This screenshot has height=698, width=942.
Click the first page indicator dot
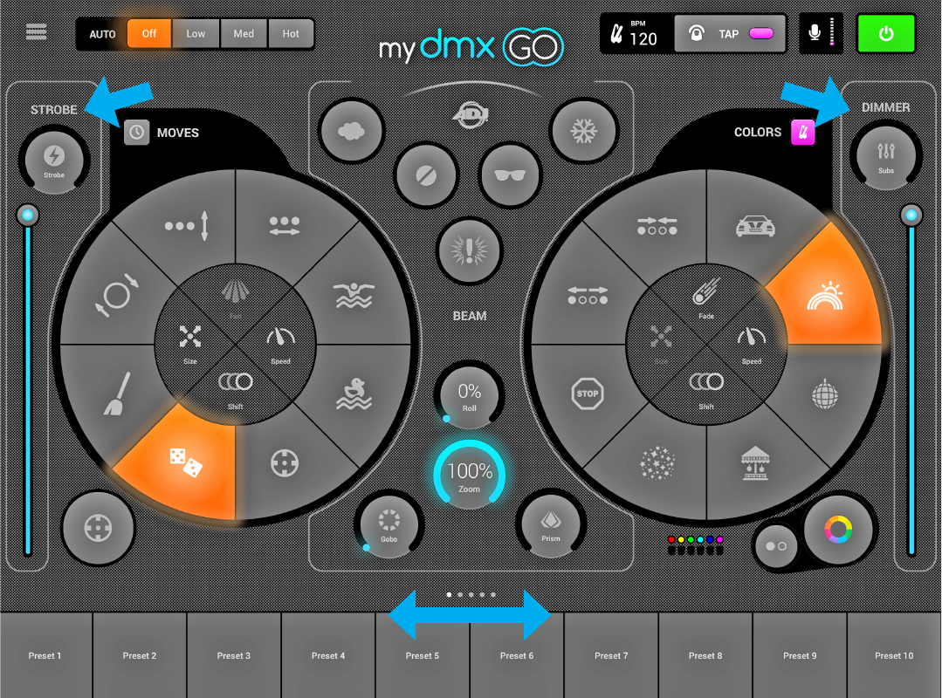point(449,595)
